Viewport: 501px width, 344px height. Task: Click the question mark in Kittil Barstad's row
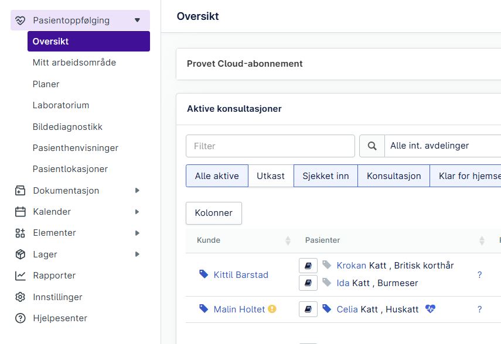click(479, 275)
